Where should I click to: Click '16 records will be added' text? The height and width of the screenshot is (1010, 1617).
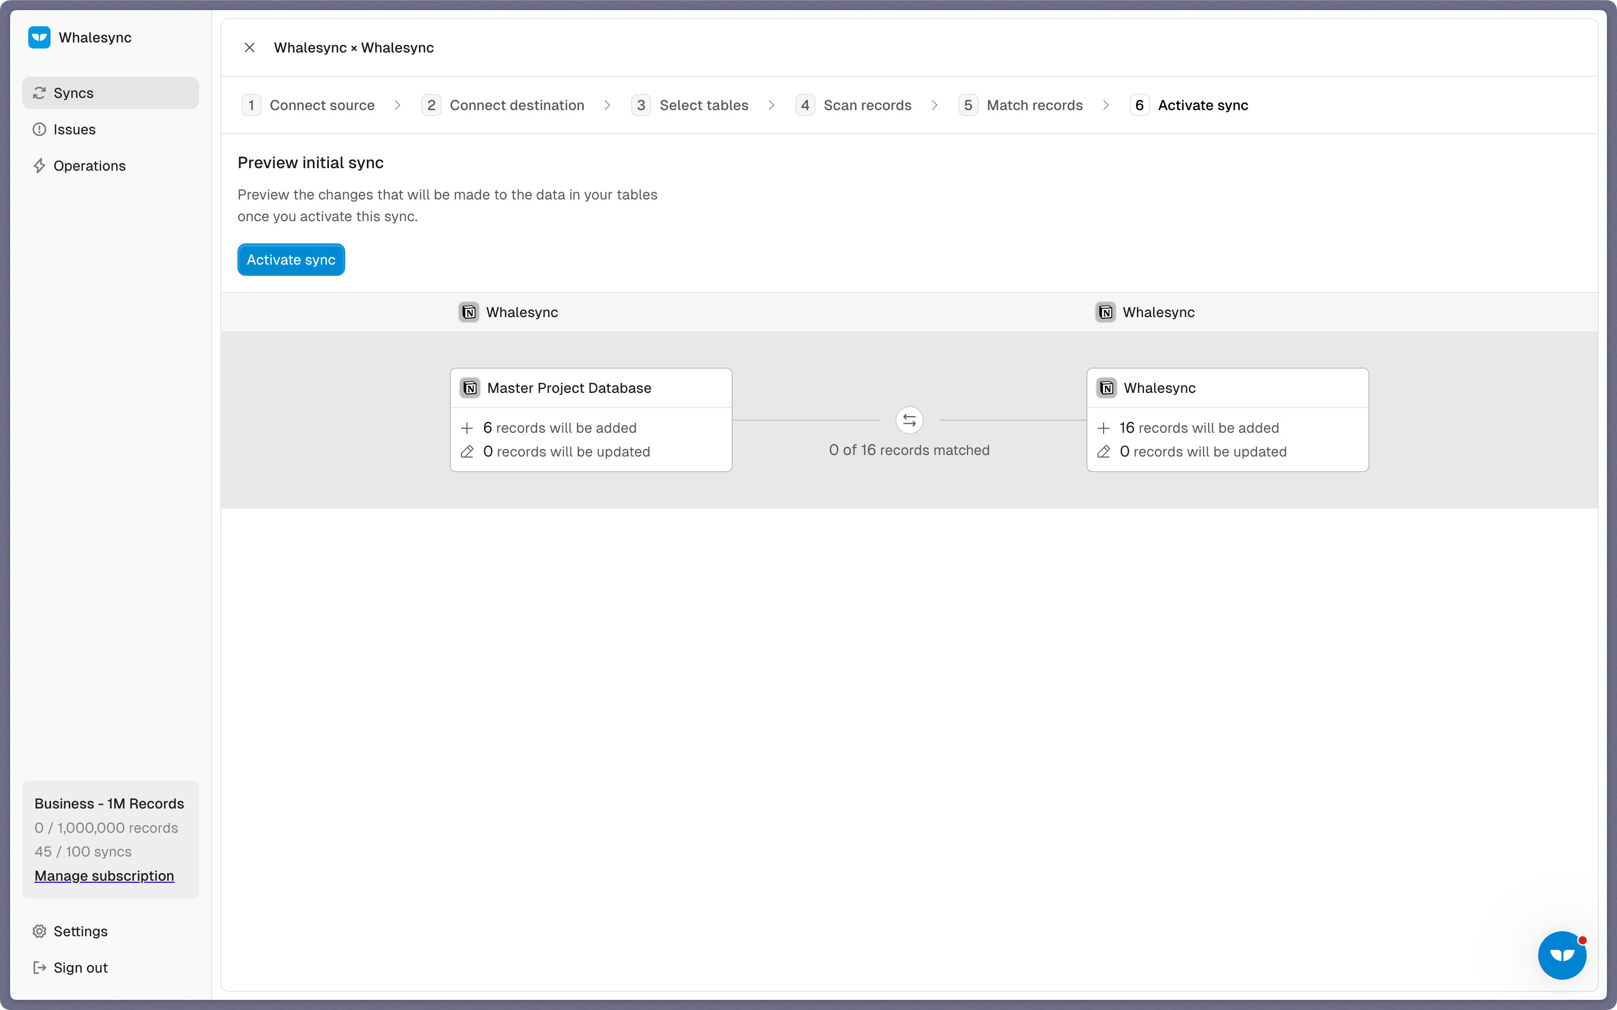(1200, 428)
